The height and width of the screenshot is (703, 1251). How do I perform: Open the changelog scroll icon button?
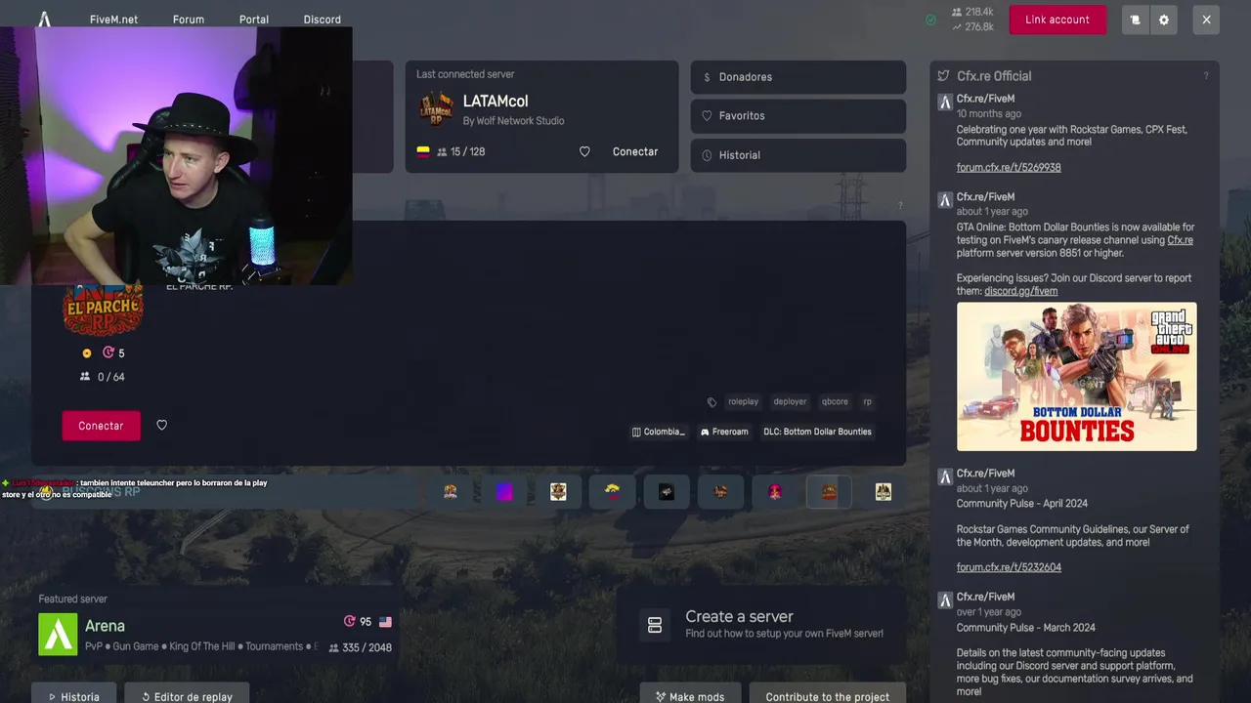point(1135,20)
